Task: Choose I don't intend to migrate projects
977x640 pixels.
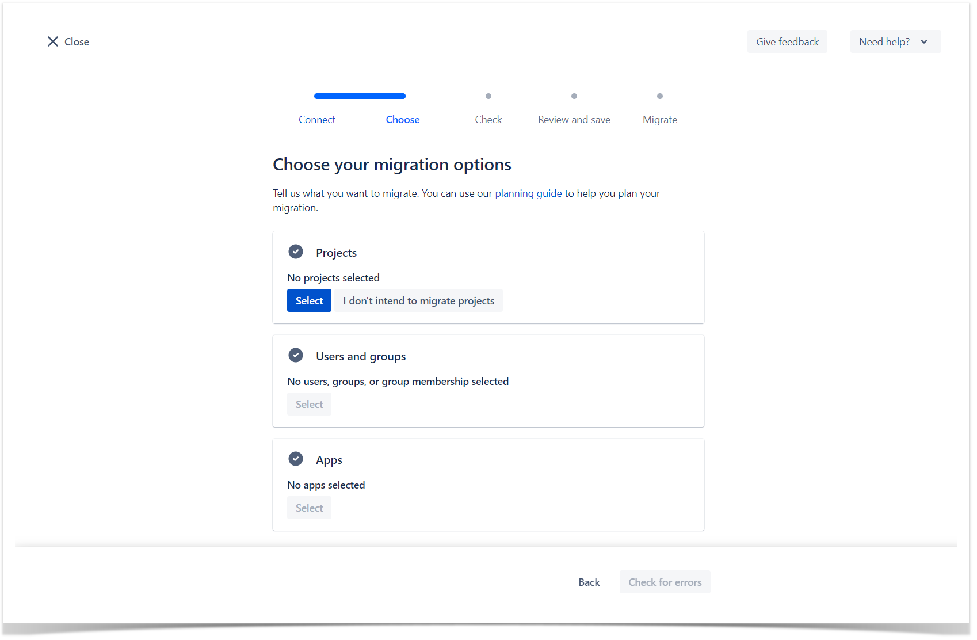Action: coord(418,301)
